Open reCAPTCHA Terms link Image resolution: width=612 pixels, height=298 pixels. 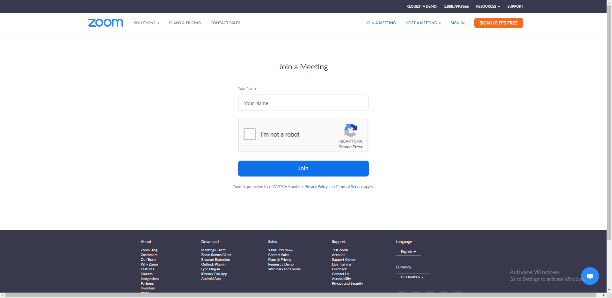click(358, 147)
